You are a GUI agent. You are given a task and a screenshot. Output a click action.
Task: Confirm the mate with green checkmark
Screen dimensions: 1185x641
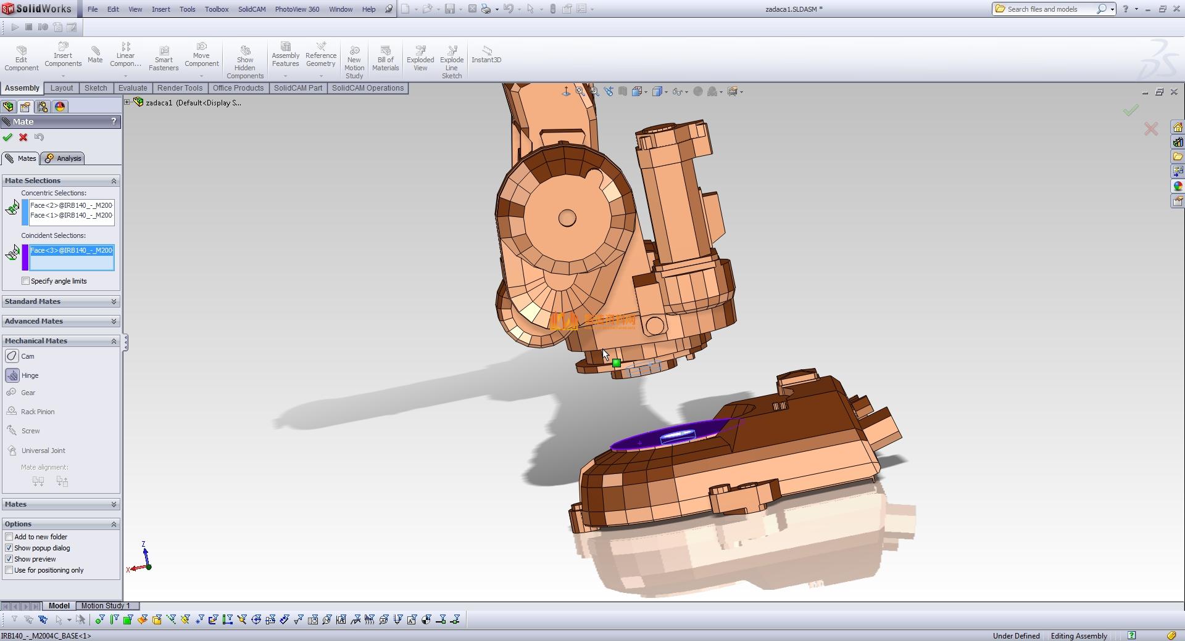(7, 137)
